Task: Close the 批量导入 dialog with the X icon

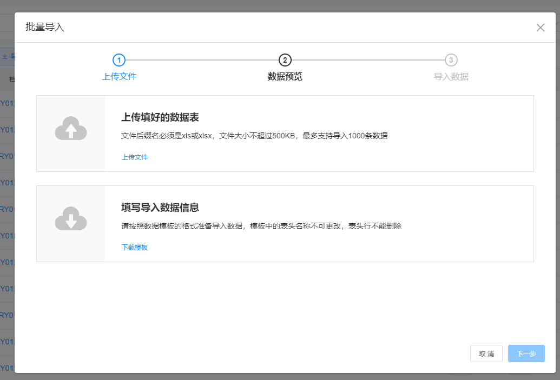Action: click(540, 28)
